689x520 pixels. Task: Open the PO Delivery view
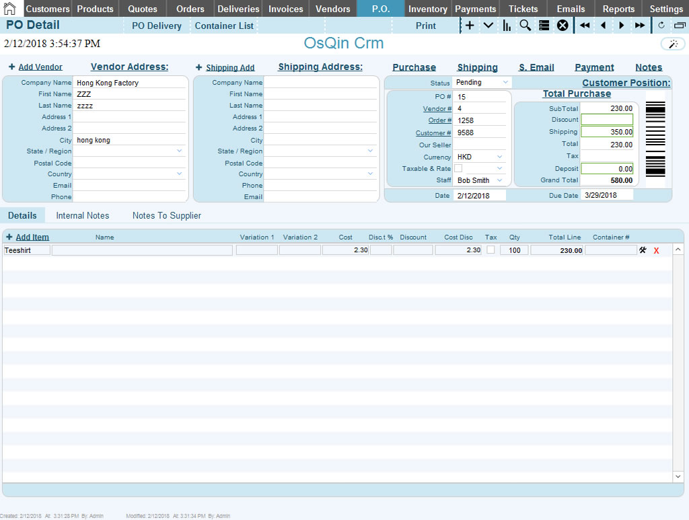click(x=157, y=26)
